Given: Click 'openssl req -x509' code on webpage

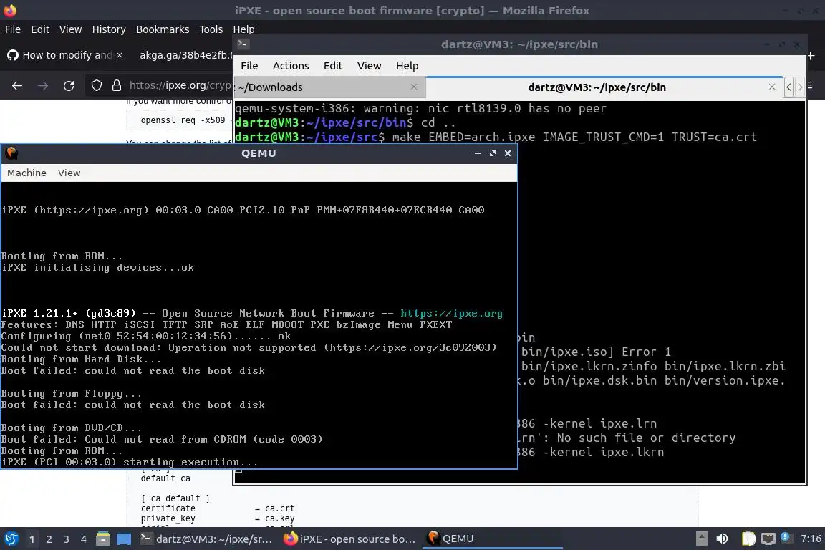Looking at the screenshot, I should click(183, 120).
